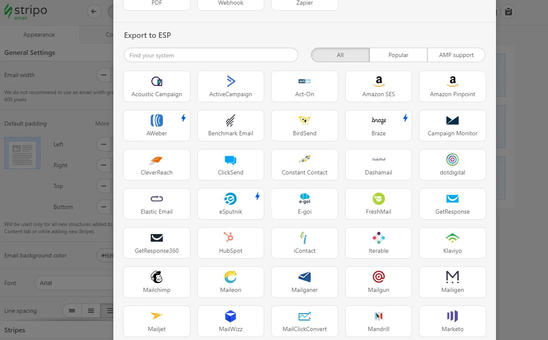
Task: Filter ESP list by Popular
Action: pyautogui.click(x=398, y=55)
